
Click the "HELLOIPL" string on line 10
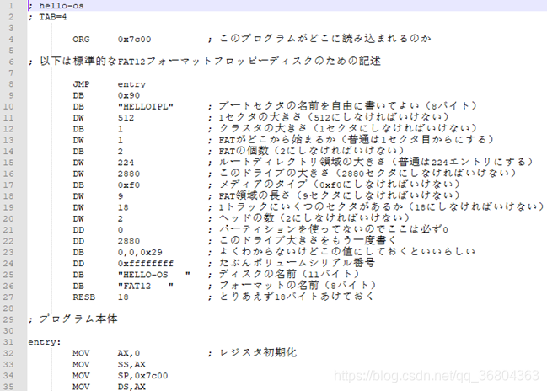[x=146, y=106]
